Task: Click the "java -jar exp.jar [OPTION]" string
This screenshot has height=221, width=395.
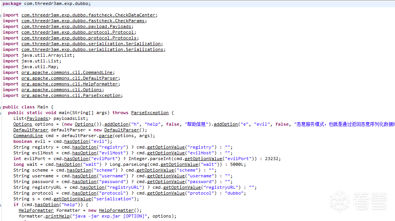Action: 110,216
